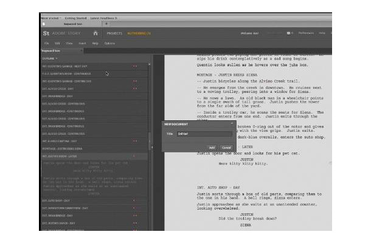Open Latest Headlines bookmark
371x243 pixels.
pyautogui.click(x=103, y=18)
